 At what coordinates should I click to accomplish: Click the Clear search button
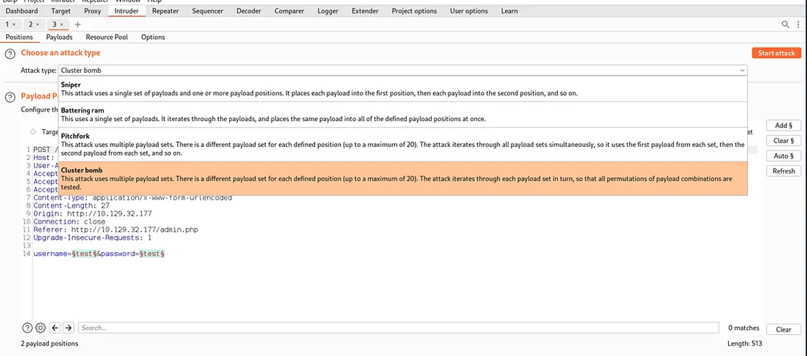[x=783, y=329]
